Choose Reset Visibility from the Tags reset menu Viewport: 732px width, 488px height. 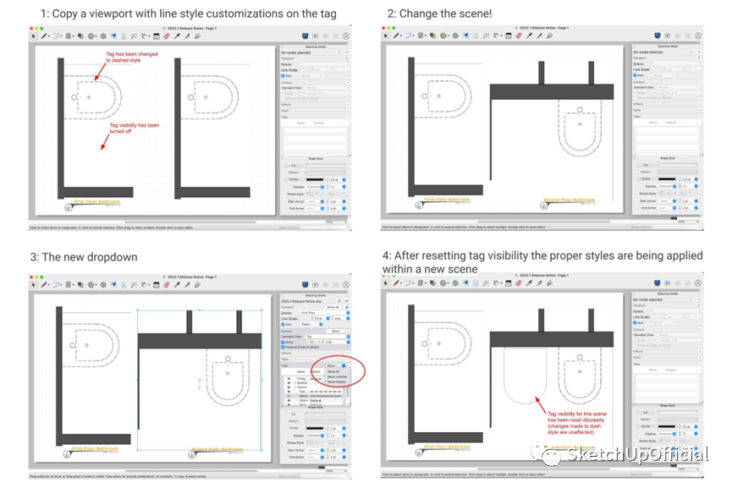338,376
